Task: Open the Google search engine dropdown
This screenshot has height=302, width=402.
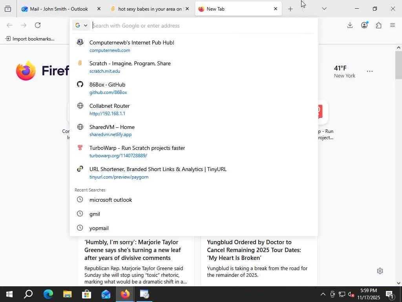Action: click(81, 26)
